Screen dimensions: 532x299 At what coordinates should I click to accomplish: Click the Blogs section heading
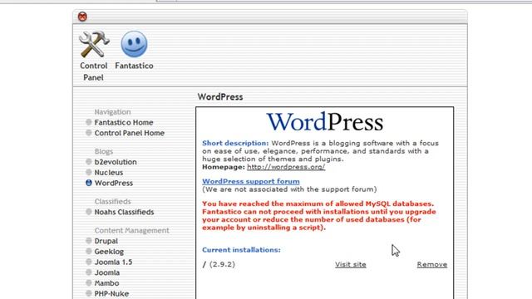103,151
